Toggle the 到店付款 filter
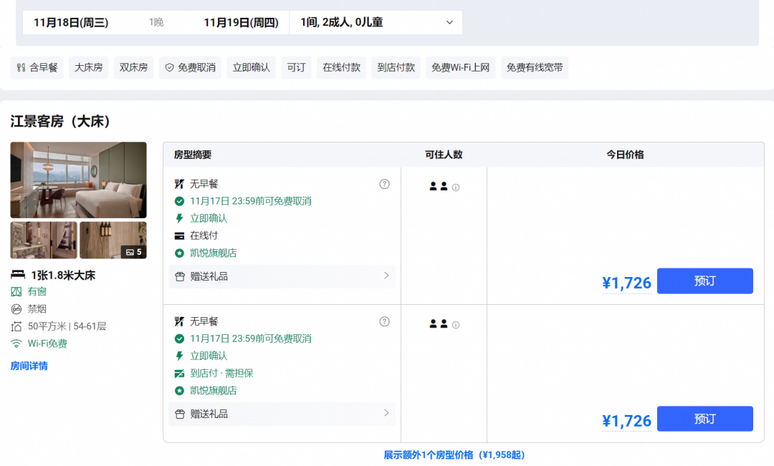774x466 pixels. click(x=396, y=67)
